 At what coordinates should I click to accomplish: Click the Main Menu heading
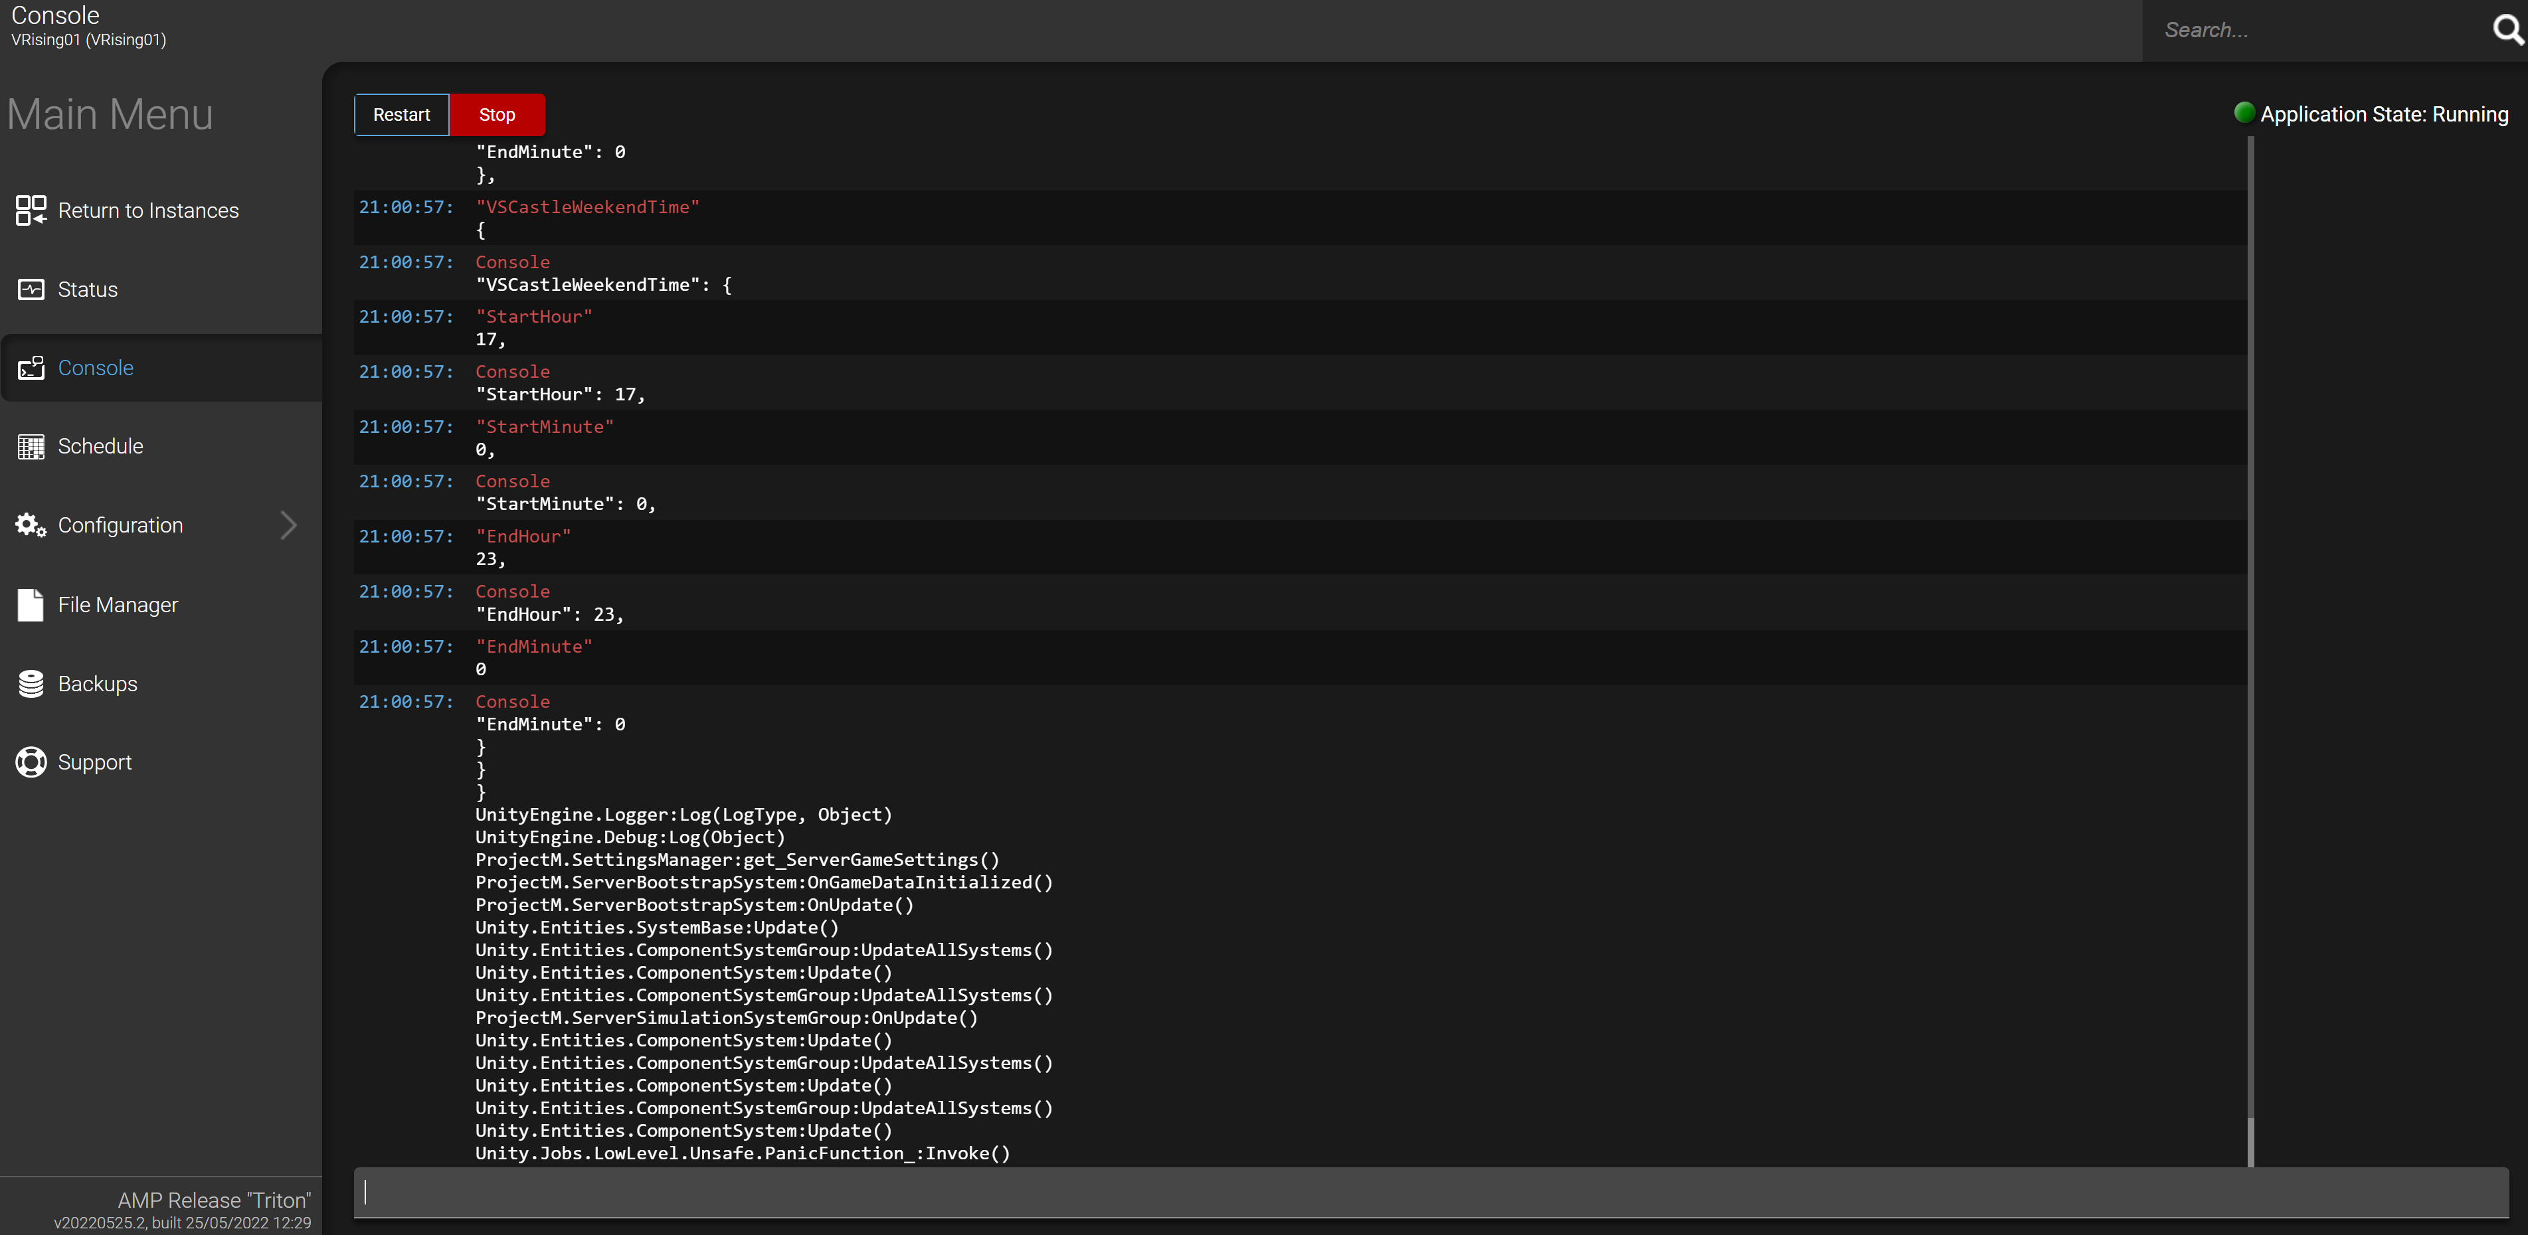coord(110,114)
